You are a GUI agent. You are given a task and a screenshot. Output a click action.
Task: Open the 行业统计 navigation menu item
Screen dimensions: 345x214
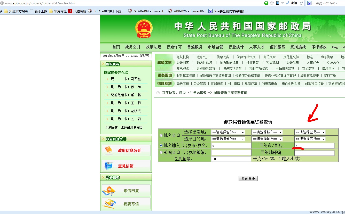tap(236, 47)
